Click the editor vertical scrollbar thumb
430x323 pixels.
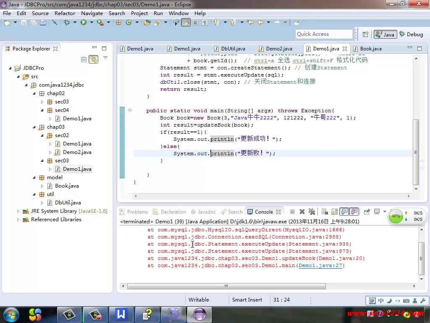(416, 152)
